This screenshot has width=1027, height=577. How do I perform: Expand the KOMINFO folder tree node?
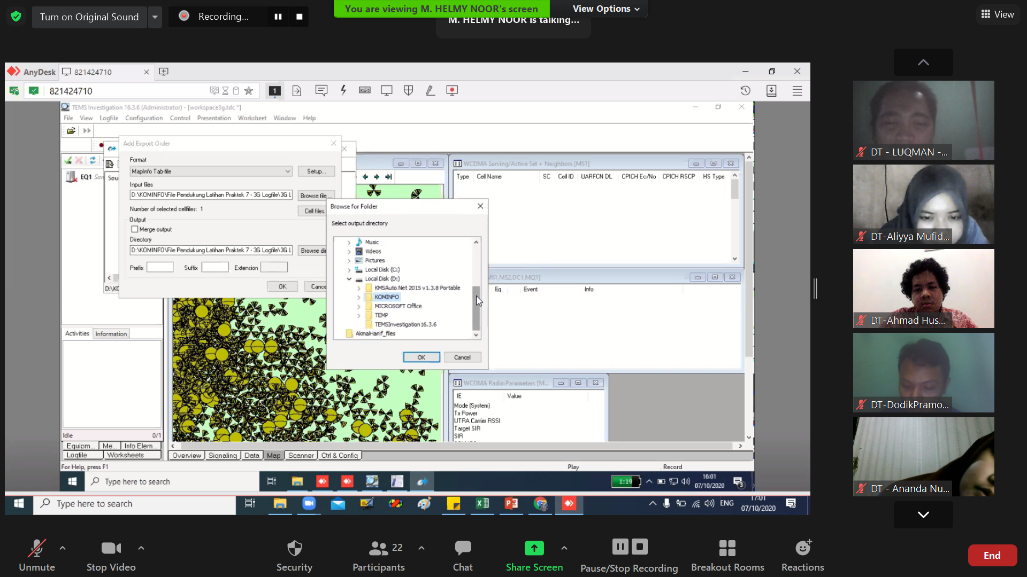tap(359, 297)
